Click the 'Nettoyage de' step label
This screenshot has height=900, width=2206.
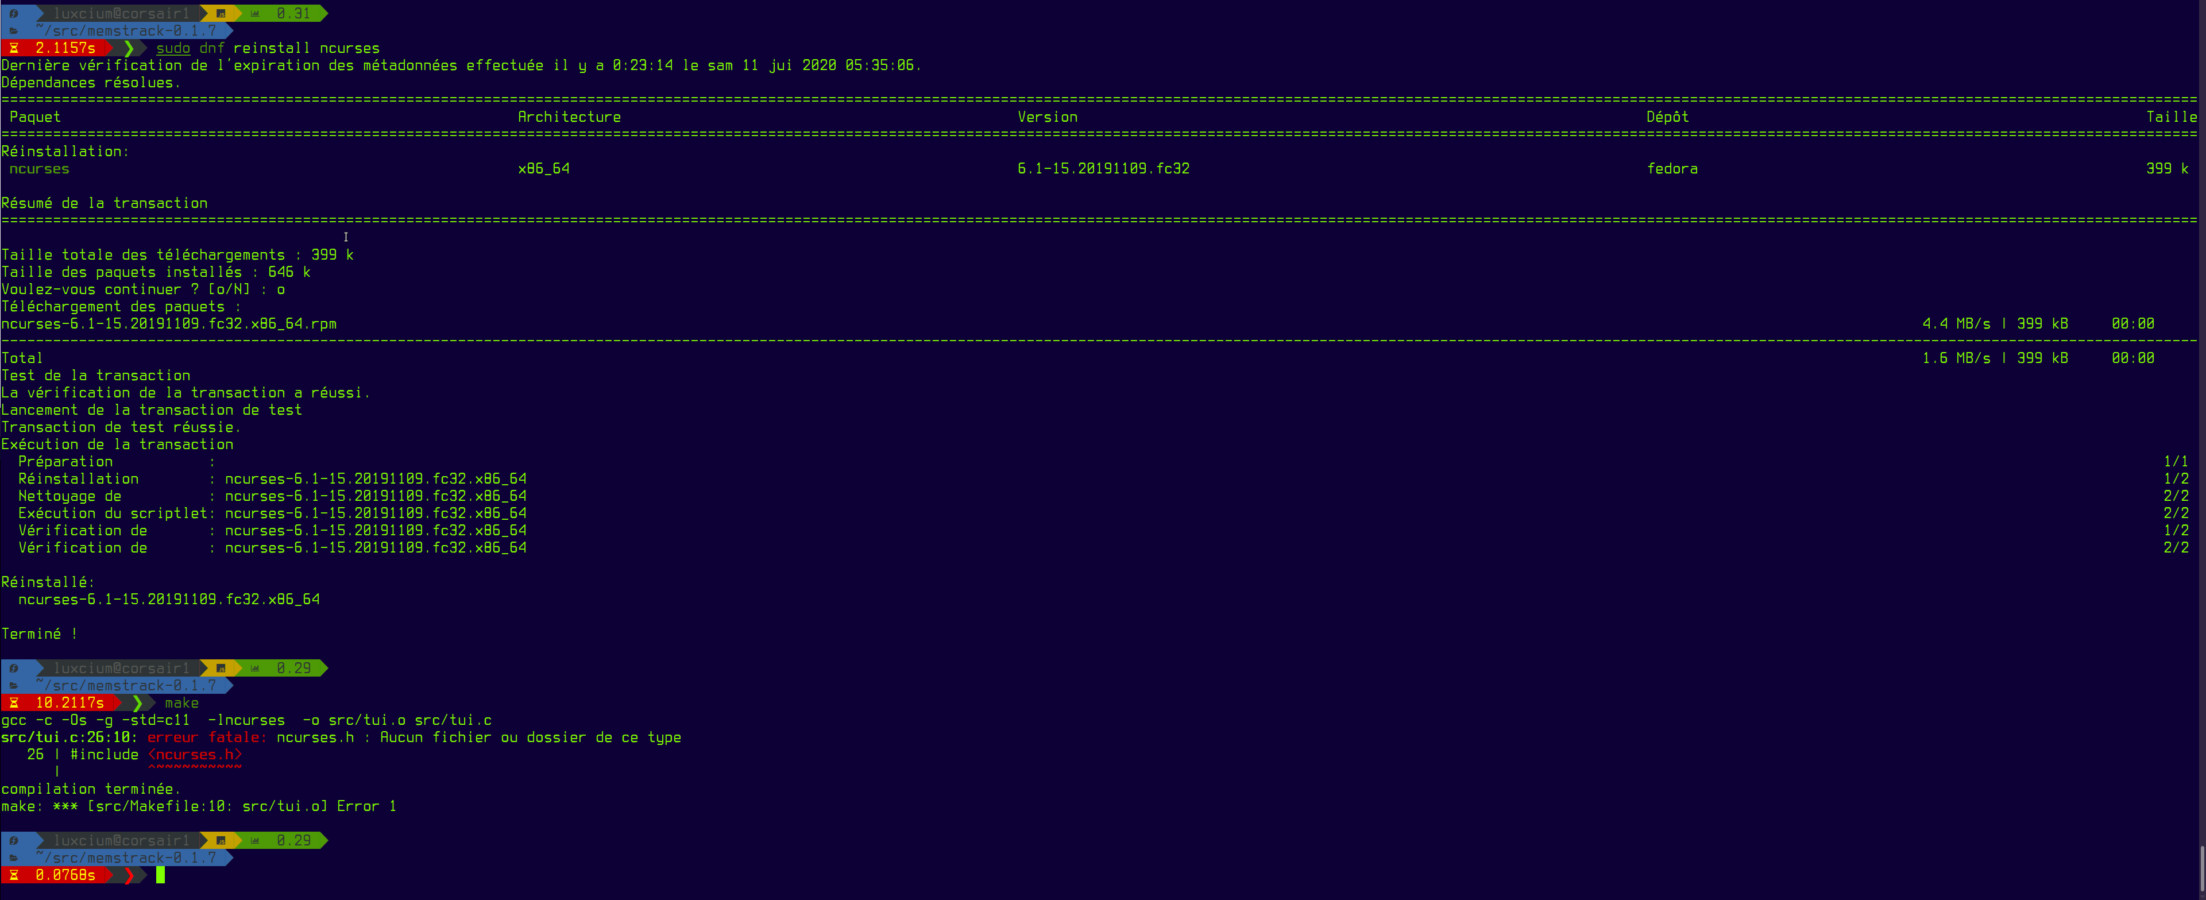(x=69, y=496)
